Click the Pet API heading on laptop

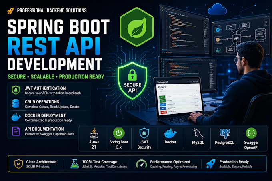click(x=162, y=87)
